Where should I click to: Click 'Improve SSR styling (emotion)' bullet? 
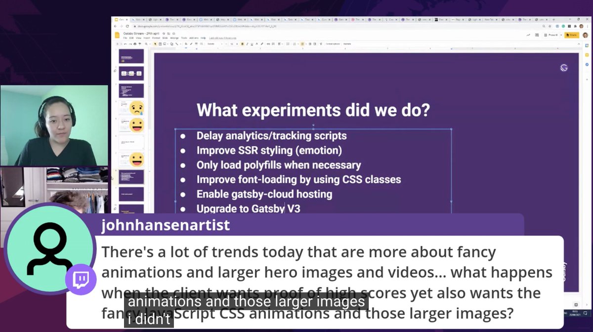coord(269,150)
